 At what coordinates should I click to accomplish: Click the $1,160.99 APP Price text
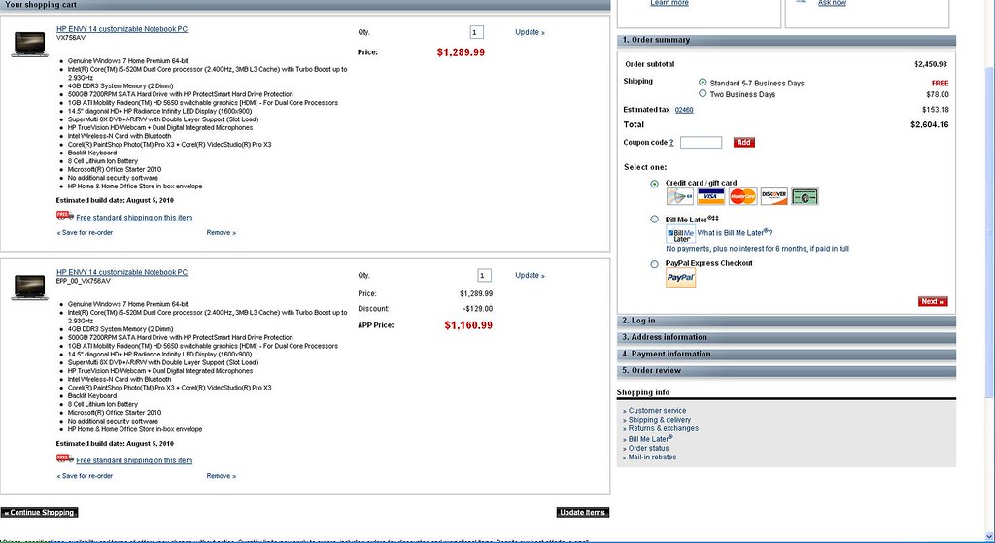click(468, 325)
